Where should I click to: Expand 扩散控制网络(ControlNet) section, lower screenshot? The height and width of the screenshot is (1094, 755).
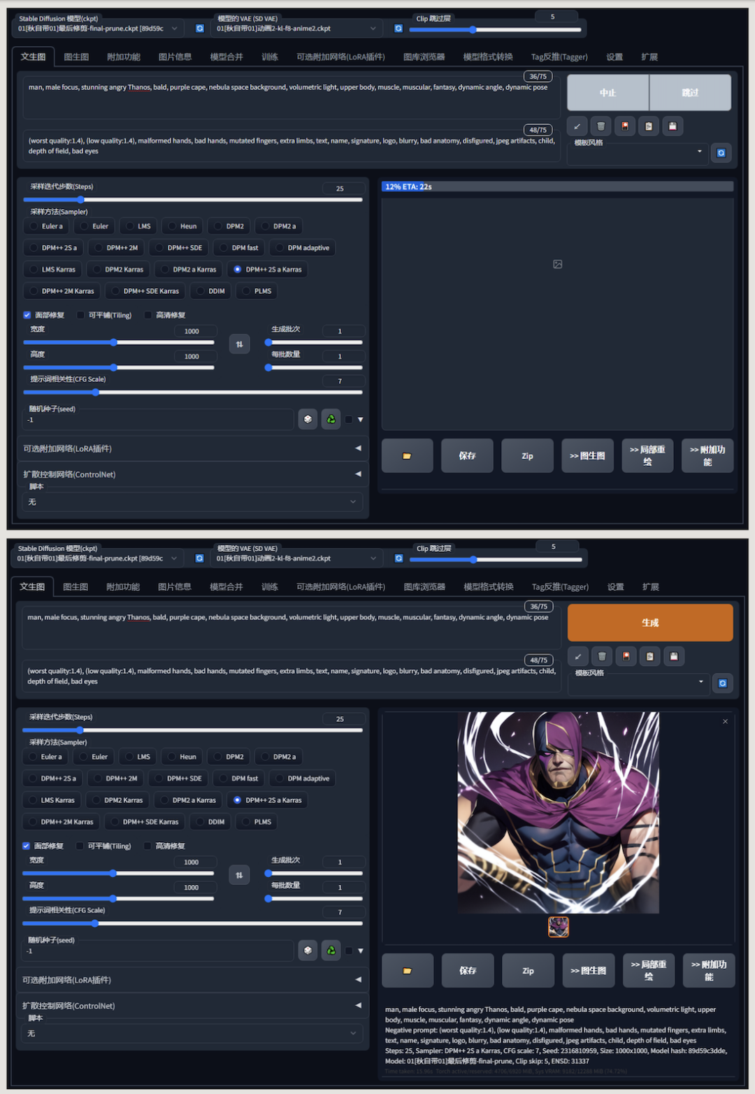coord(192,1005)
